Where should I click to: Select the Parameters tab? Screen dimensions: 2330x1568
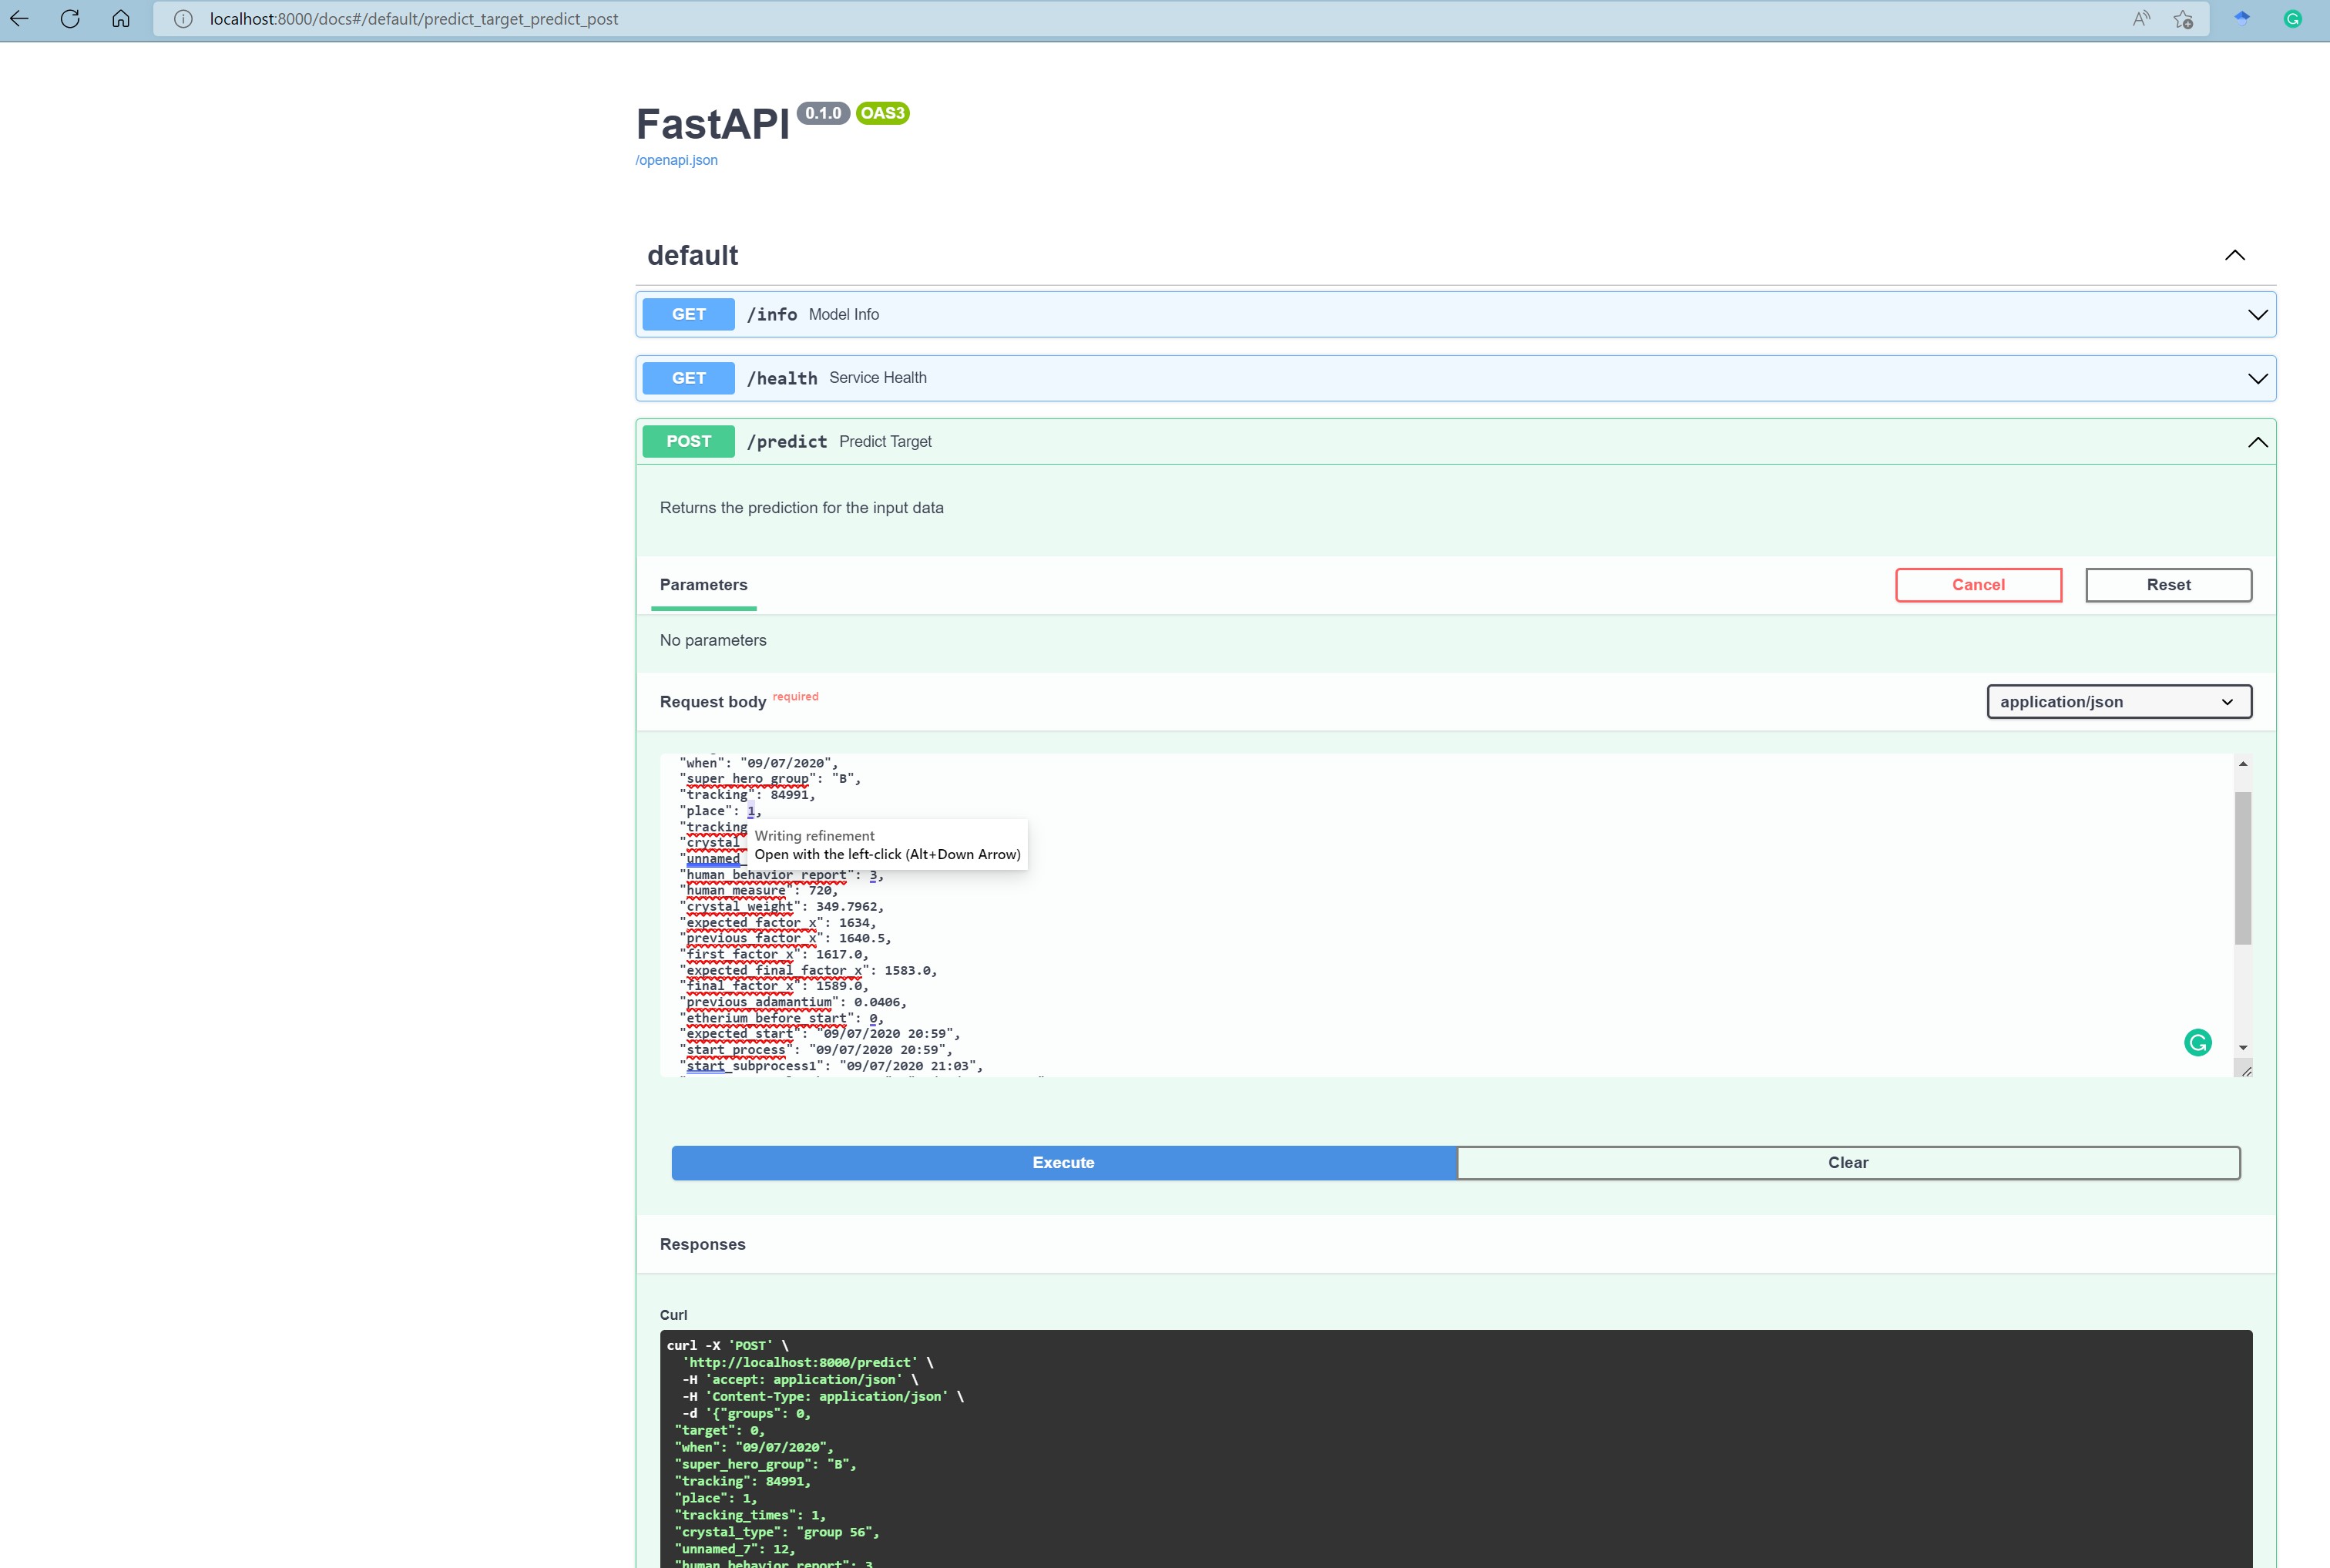click(x=703, y=585)
